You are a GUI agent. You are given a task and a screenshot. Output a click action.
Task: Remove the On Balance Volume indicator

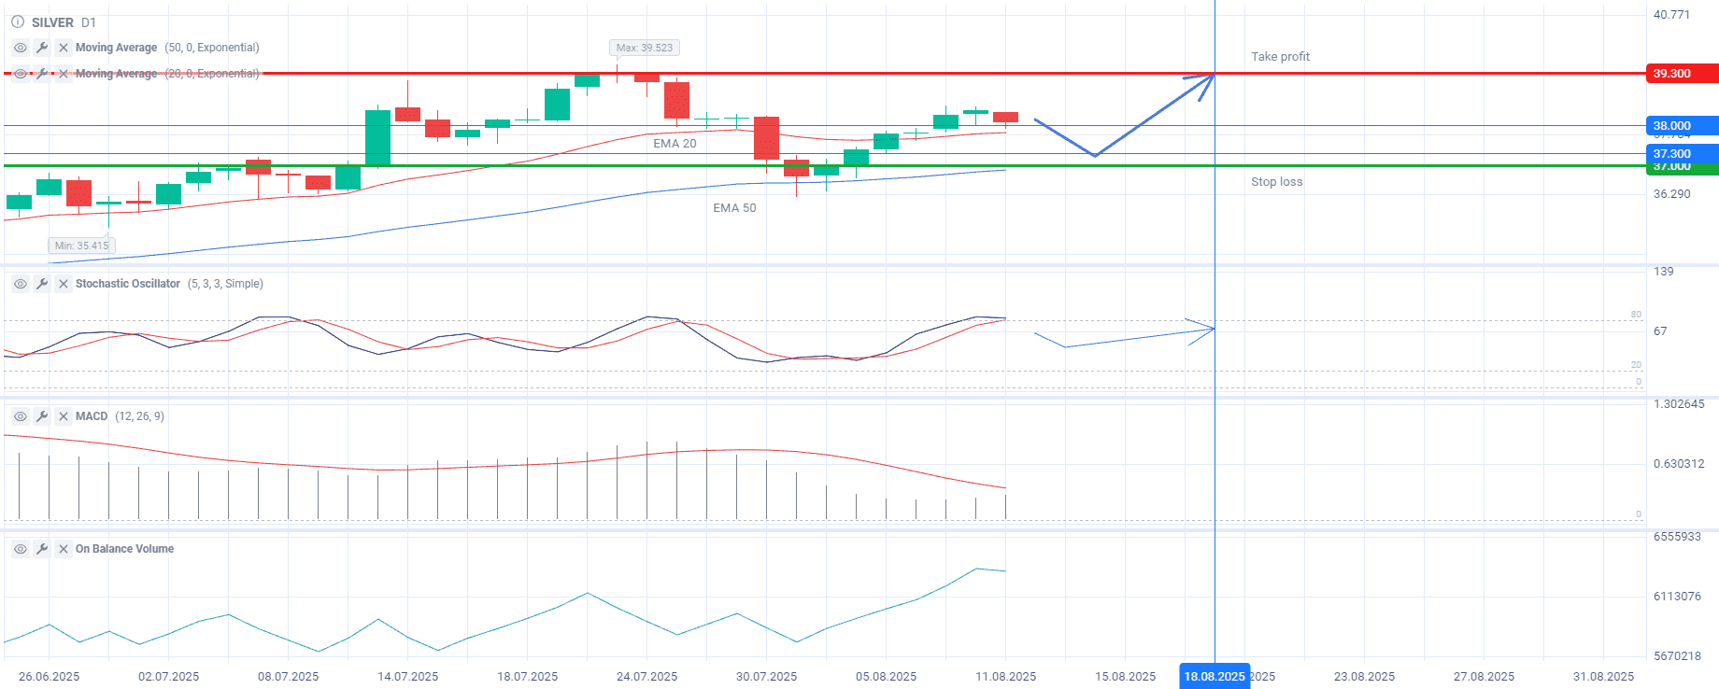point(64,549)
